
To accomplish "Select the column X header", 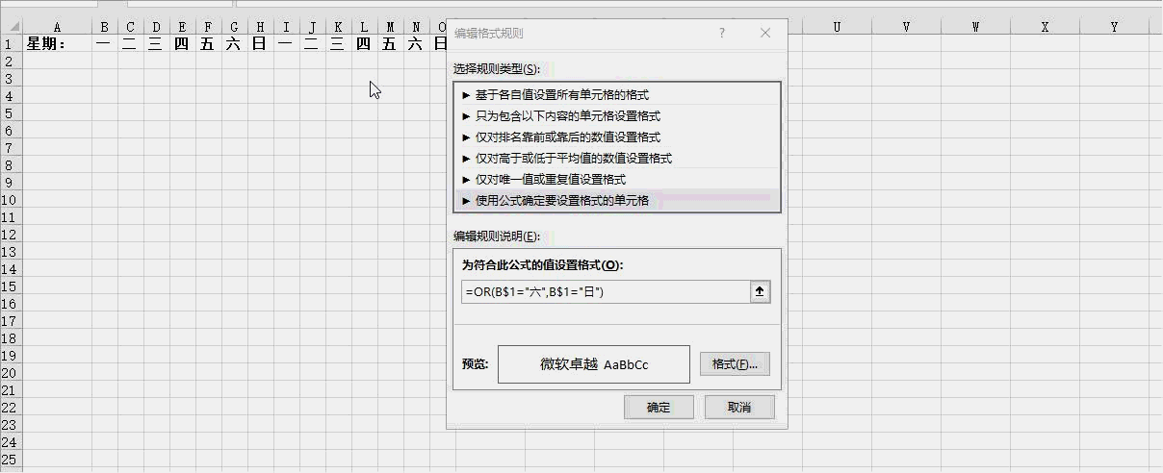I will click(1045, 27).
